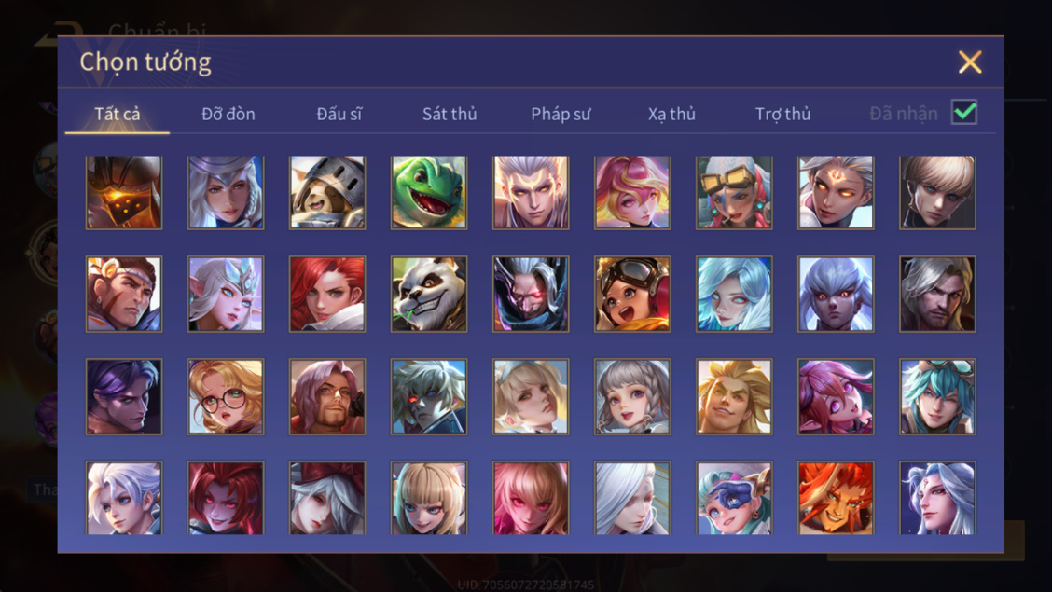Viewport: 1052px width, 592px height.
Task: Select the girl with aviator goggles hero
Action: point(632,294)
